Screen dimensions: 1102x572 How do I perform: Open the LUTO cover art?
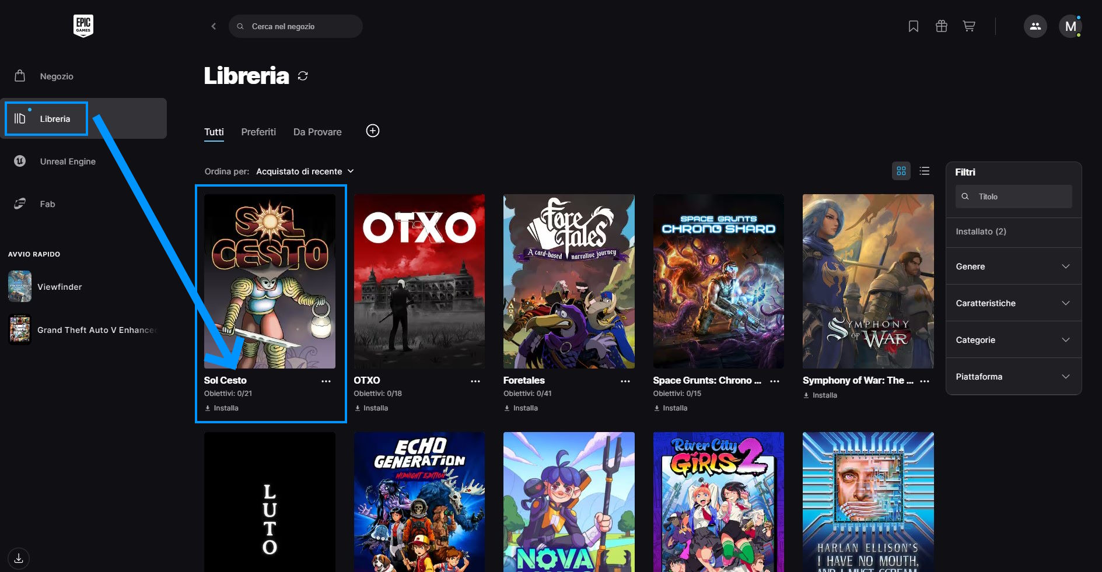point(270,502)
